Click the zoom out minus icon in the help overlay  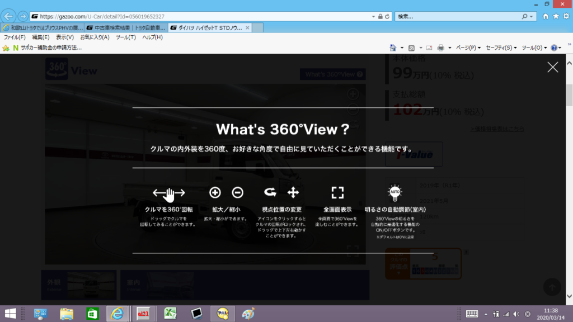coord(237,192)
